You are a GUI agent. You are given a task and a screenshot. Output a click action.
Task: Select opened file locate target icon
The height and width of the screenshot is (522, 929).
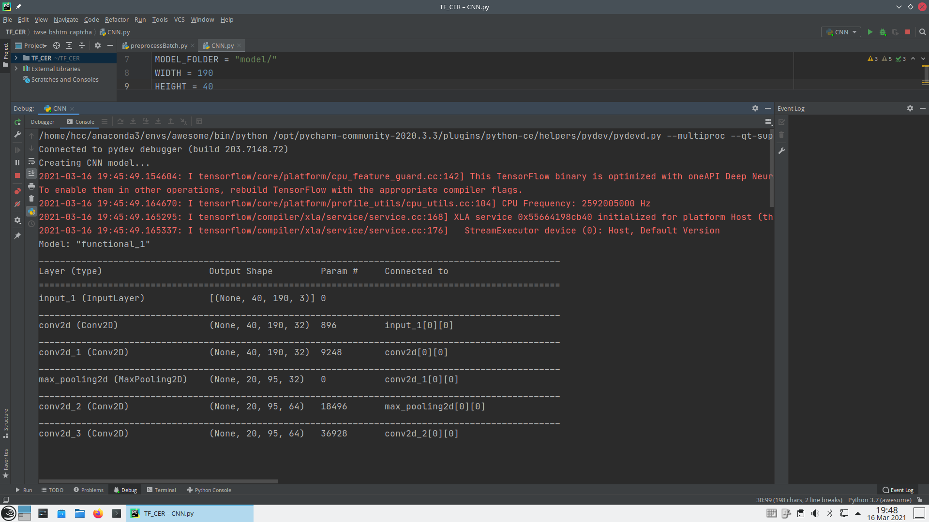(57, 45)
